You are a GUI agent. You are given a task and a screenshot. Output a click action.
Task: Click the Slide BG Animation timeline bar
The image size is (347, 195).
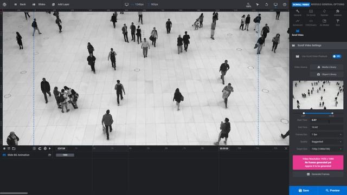65,155
